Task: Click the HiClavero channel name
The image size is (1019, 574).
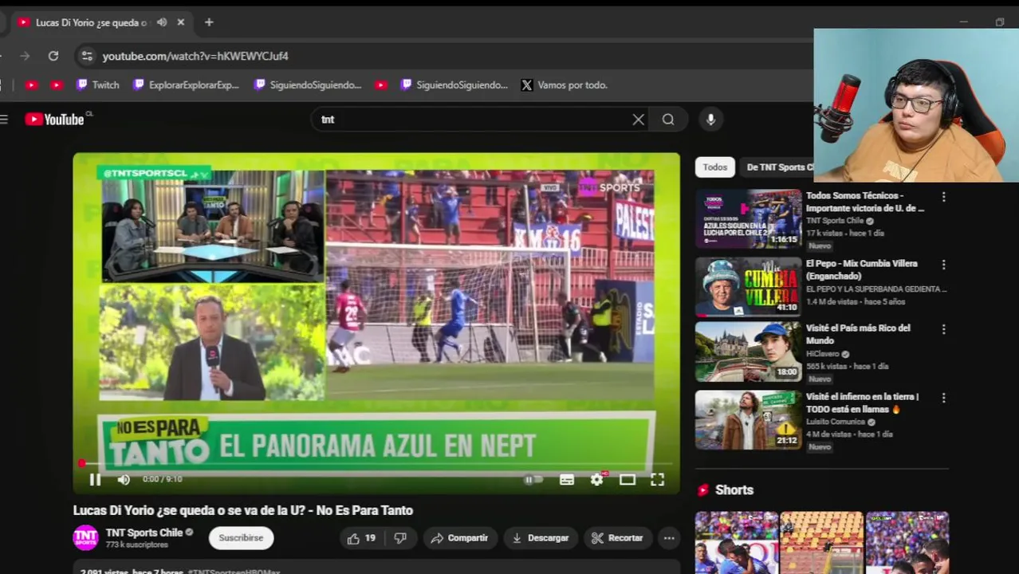Action: point(822,354)
